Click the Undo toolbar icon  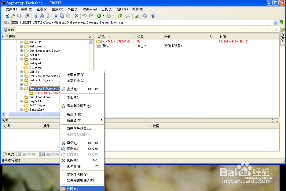(84, 16)
